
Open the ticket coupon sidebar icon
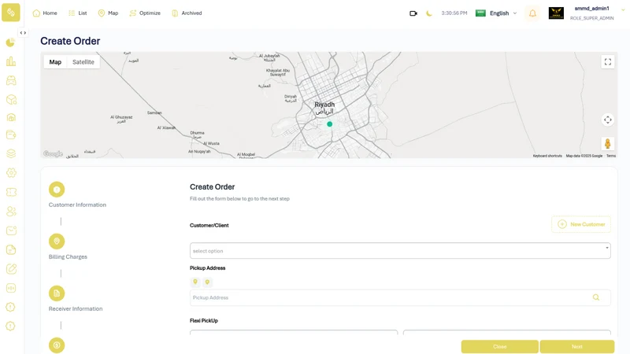(11, 192)
